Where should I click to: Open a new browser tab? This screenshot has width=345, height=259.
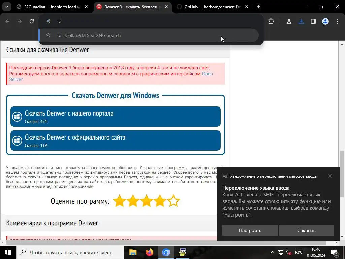(x=259, y=7)
